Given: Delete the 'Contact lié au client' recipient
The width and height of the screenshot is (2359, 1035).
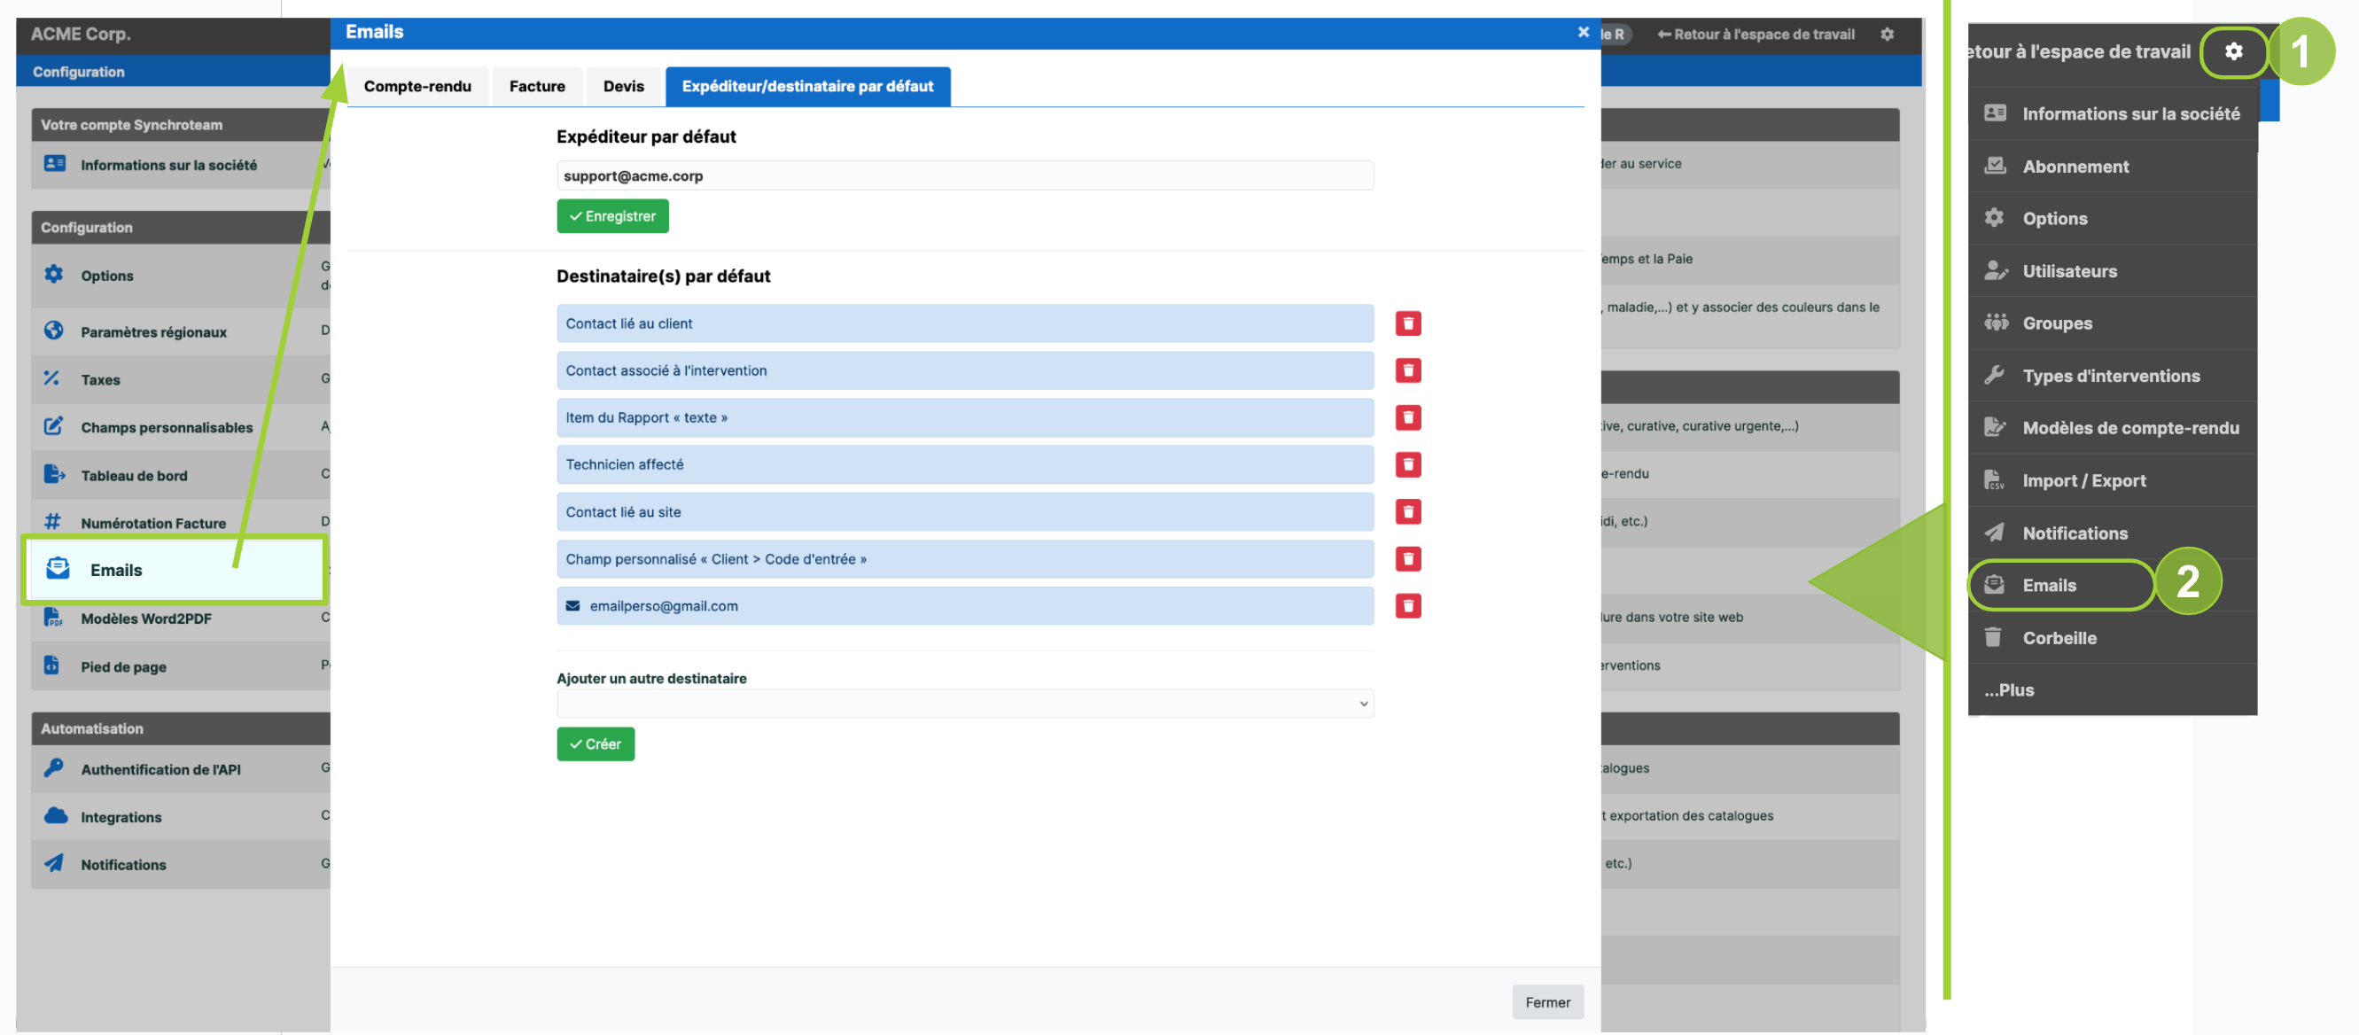Looking at the screenshot, I should pyautogui.click(x=1407, y=323).
